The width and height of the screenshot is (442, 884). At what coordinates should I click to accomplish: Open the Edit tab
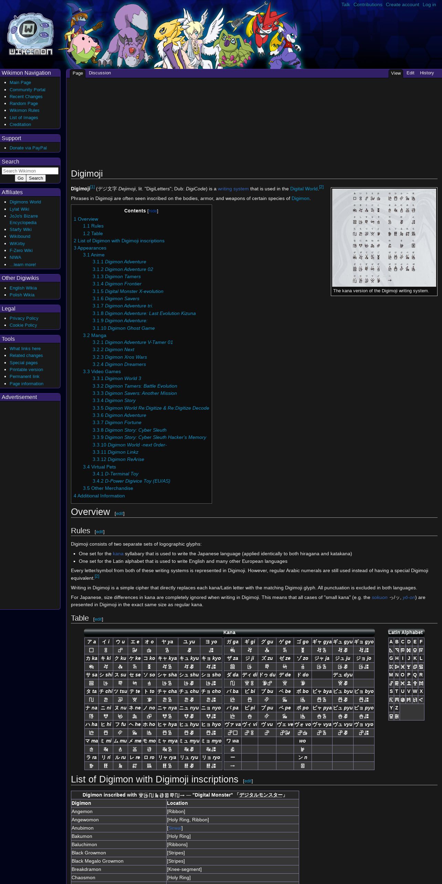(x=410, y=73)
